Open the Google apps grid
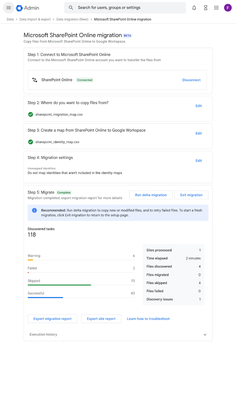Screen dimensions: 236x420 pyautogui.click(x=216, y=8)
